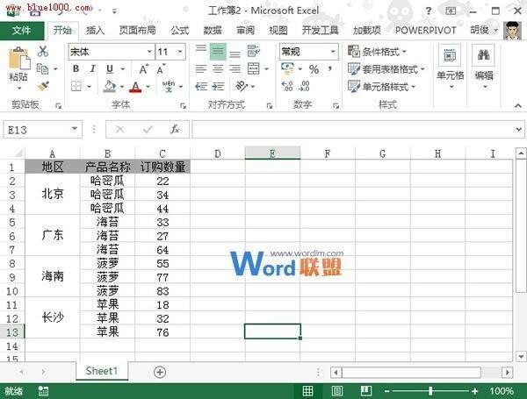Click the Paste (粘贴) icon
527x399 pixels.
click(18, 63)
